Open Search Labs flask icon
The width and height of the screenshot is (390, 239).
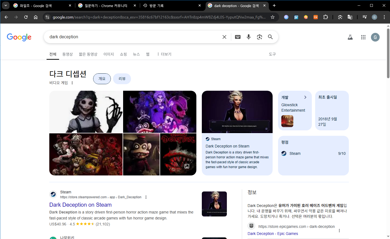click(350, 37)
